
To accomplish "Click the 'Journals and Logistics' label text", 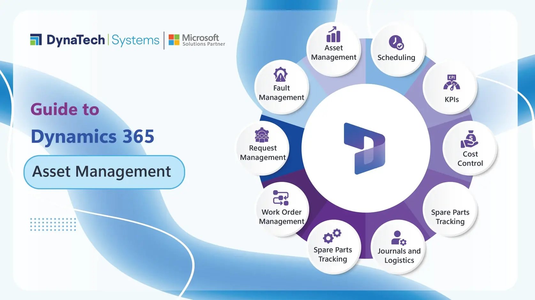I will coord(399,256).
